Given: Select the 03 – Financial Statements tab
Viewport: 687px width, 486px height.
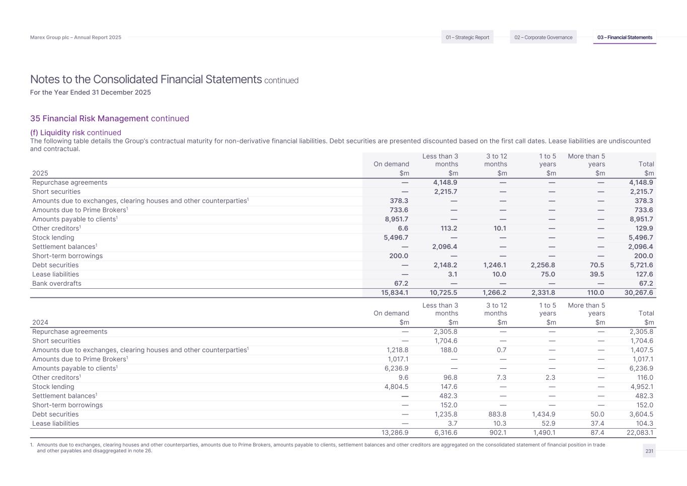Looking at the screenshot, I should (x=624, y=37).
